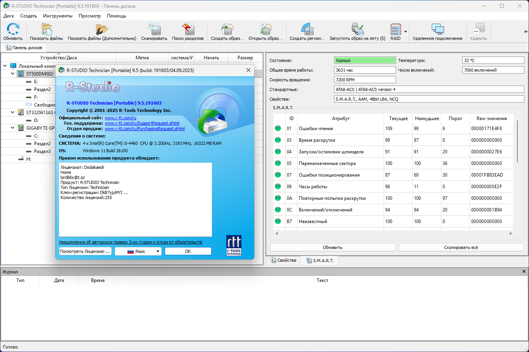Click the Атрибут column header
529x352 pixels.
coord(341,118)
